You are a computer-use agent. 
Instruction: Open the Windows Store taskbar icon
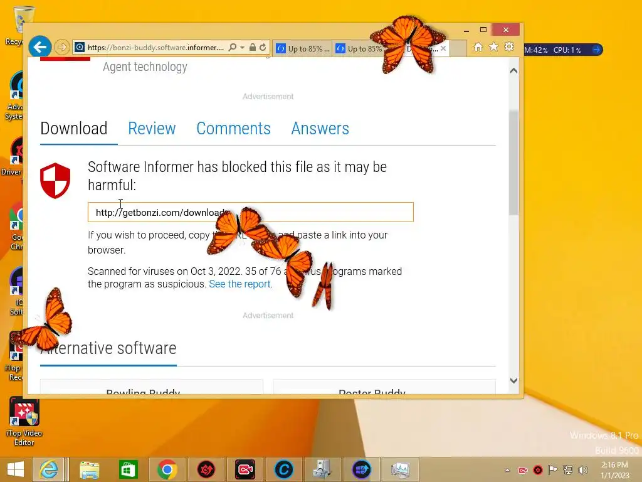pyautogui.click(x=128, y=469)
